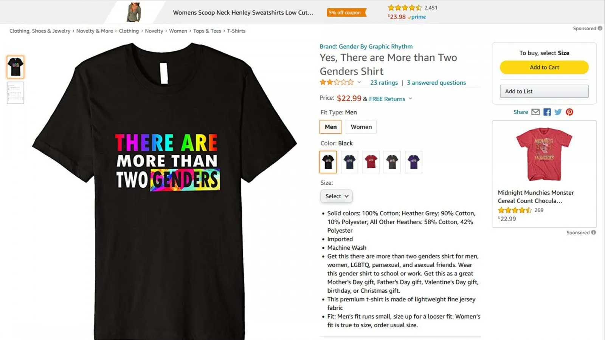Click the Add to Cart button
Image resolution: width=605 pixels, height=340 pixels.
pyautogui.click(x=544, y=67)
